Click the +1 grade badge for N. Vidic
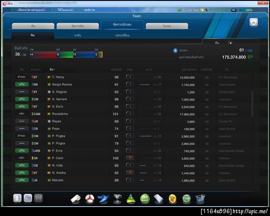 (x=130, y=165)
